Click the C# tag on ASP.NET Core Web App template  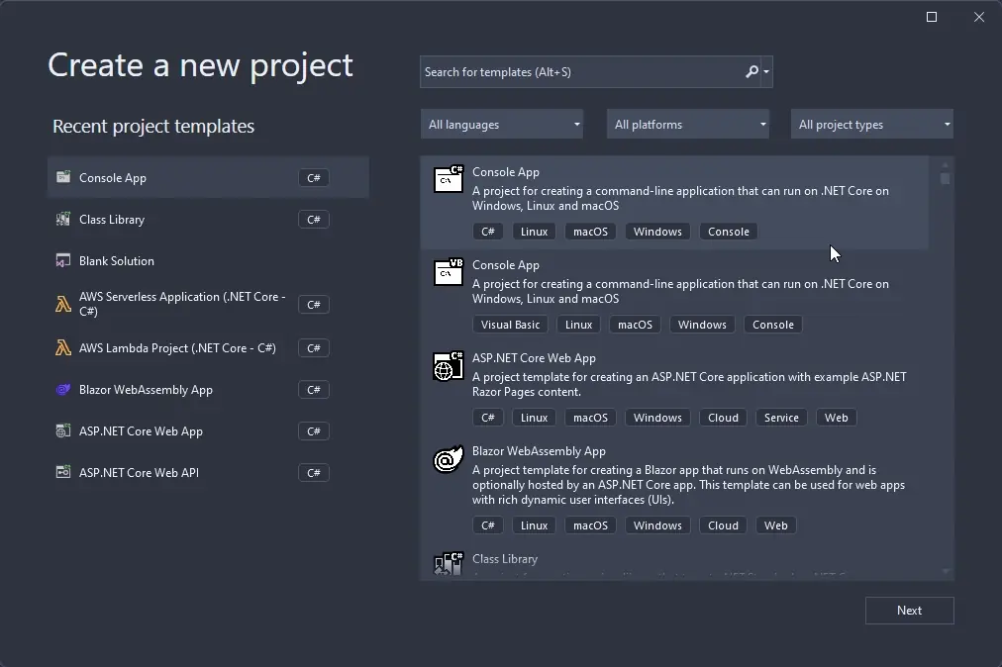point(487,418)
